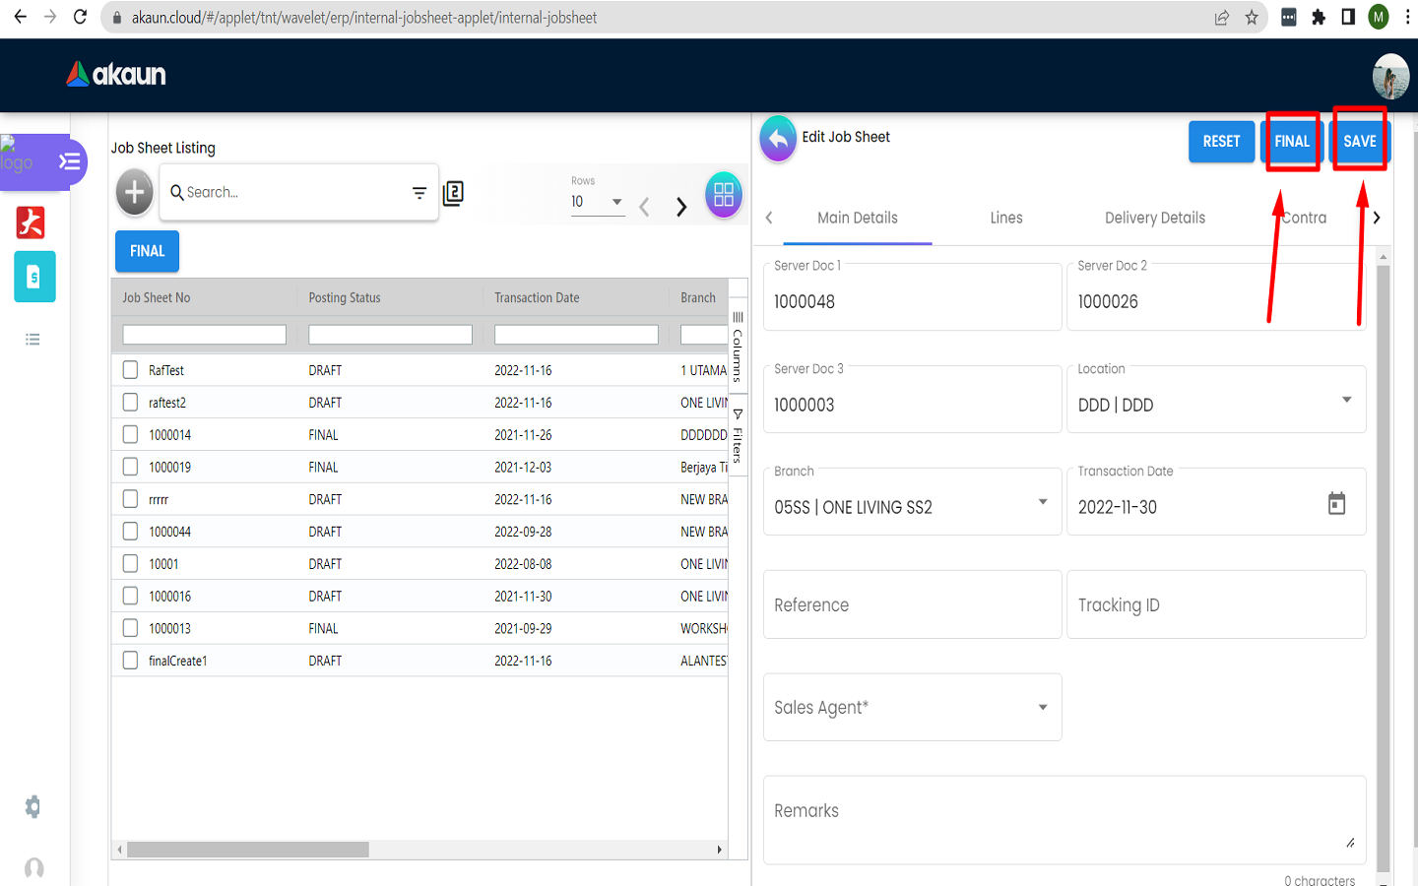Expand the Branch dropdown
Viewport: 1418px width, 886px height.
1043,503
